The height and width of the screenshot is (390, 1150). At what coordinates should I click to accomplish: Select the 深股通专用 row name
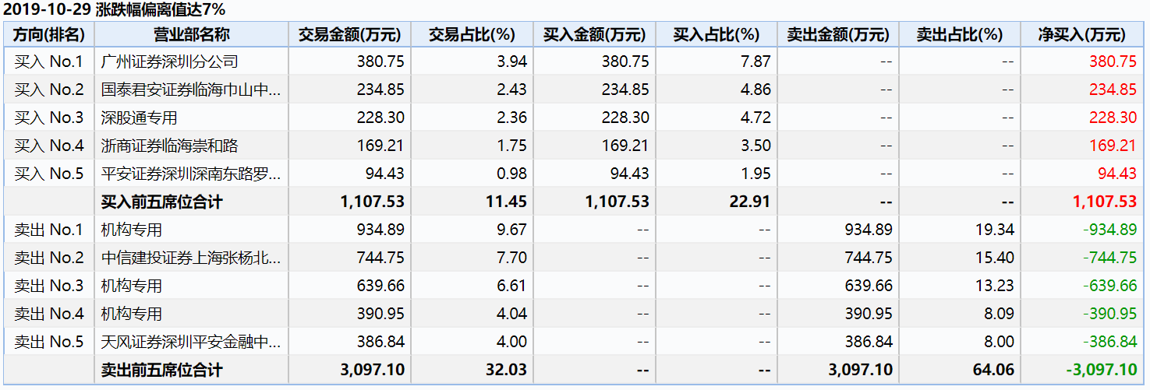coord(140,118)
